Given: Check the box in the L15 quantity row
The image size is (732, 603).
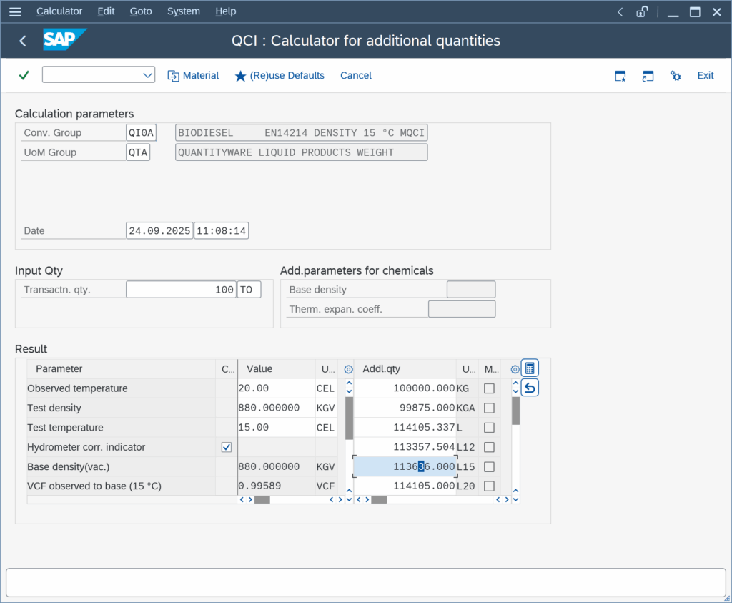Looking at the screenshot, I should pos(489,466).
